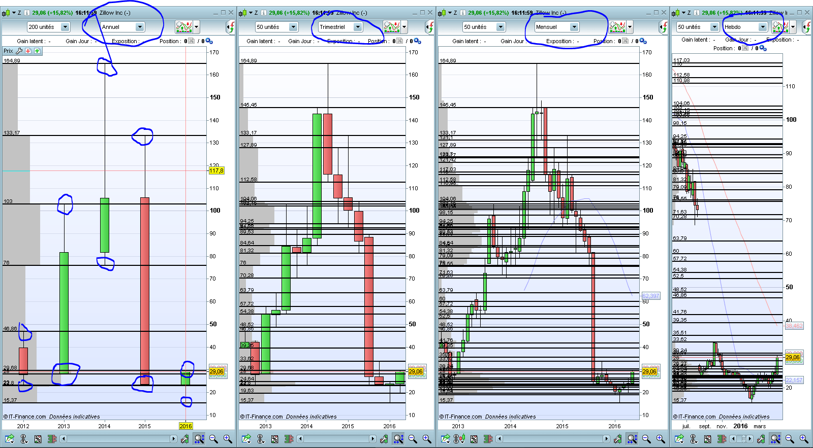Click the Prix label in Annuel chart

pyautogui.click(x=8, y=51)
